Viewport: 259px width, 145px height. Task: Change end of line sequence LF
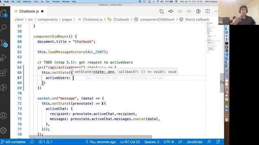click(x=180, y=142)
